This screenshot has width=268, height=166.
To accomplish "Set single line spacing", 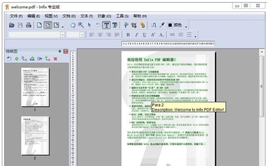I will (x=172, y=35).
